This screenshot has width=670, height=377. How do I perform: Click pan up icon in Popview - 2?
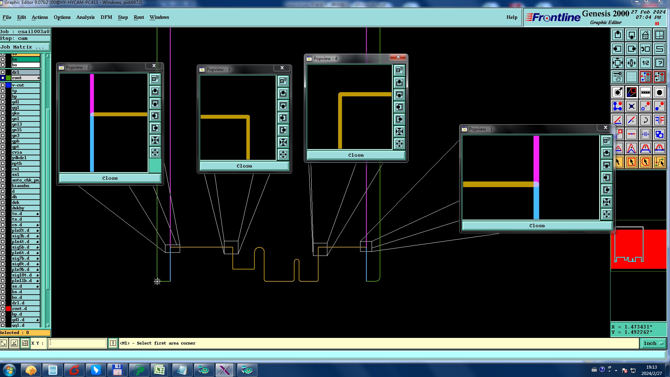point(155,91)
